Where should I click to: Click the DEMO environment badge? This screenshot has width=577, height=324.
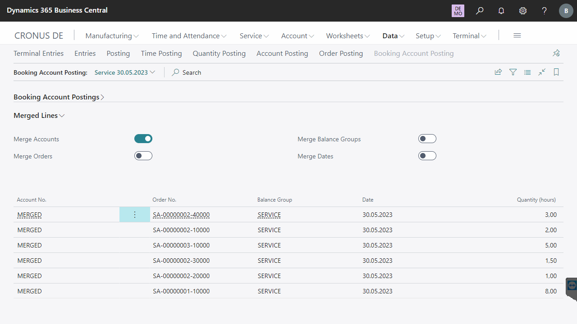pos(458,11)
